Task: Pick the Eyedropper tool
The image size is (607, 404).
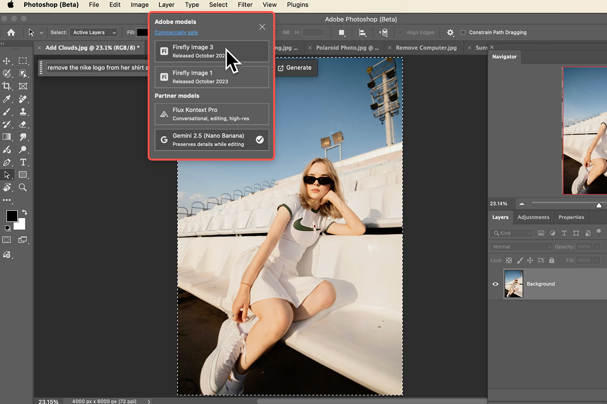Action: pos(7,99)
